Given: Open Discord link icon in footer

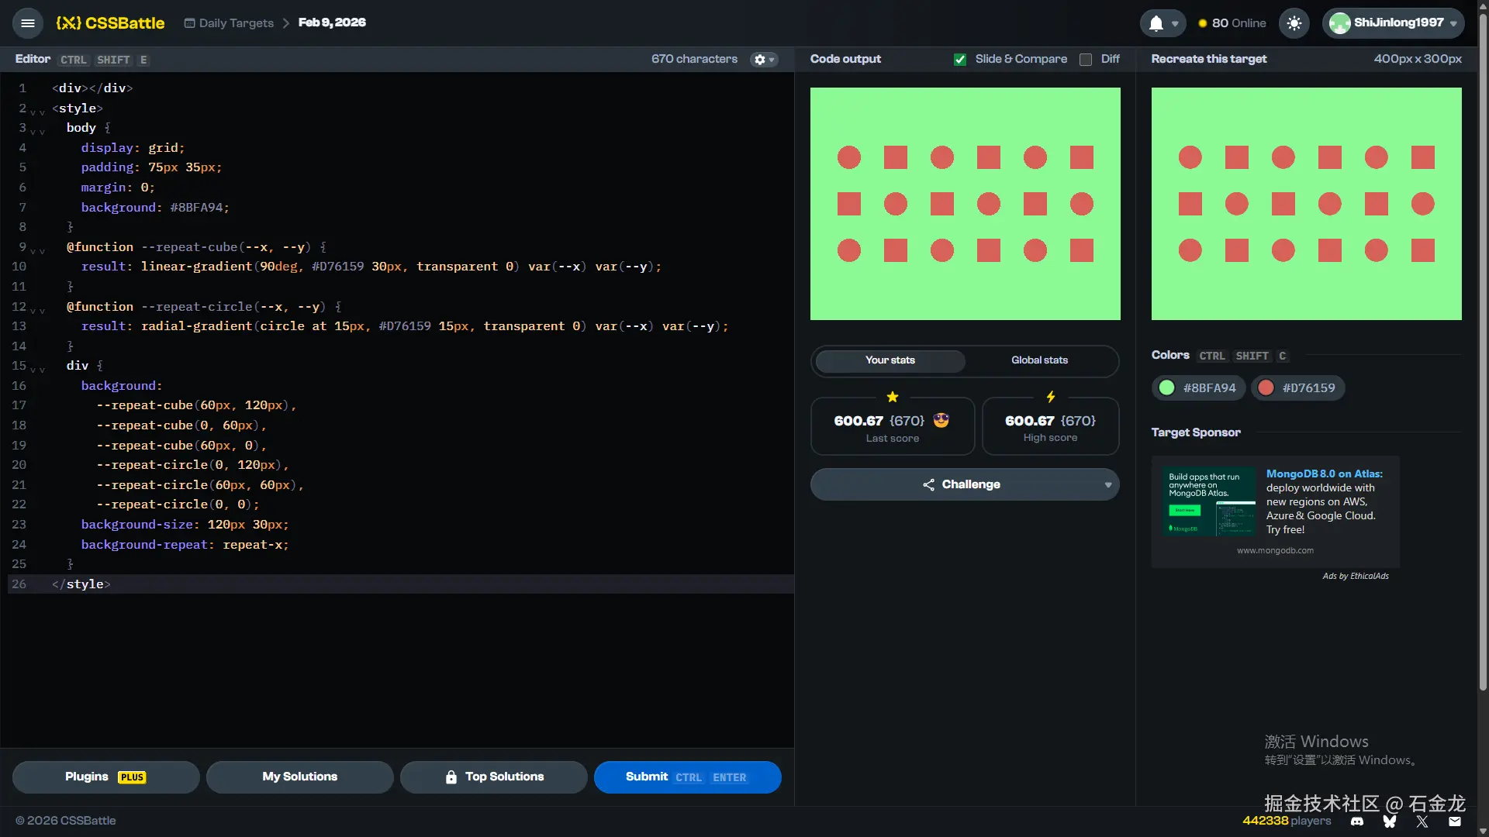Looking at the screenshot, I should pos(1357,821).
